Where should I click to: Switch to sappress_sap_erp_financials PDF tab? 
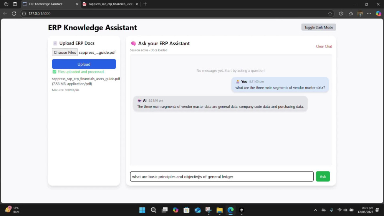tap(110, 4)
